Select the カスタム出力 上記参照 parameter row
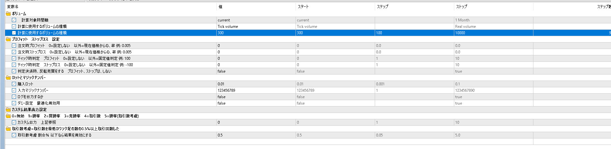Screen dimensions: 611x149 [308, 122]
